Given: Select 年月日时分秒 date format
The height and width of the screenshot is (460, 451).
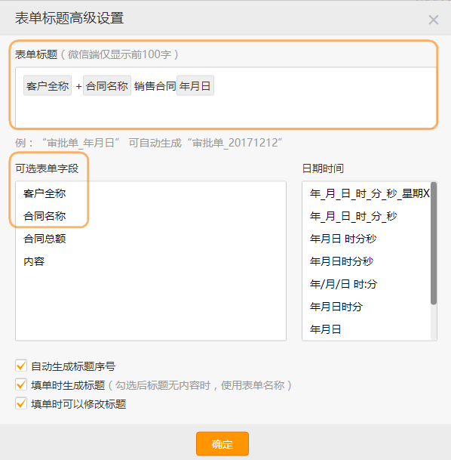Looking at the screenshot, I should 342,261.
